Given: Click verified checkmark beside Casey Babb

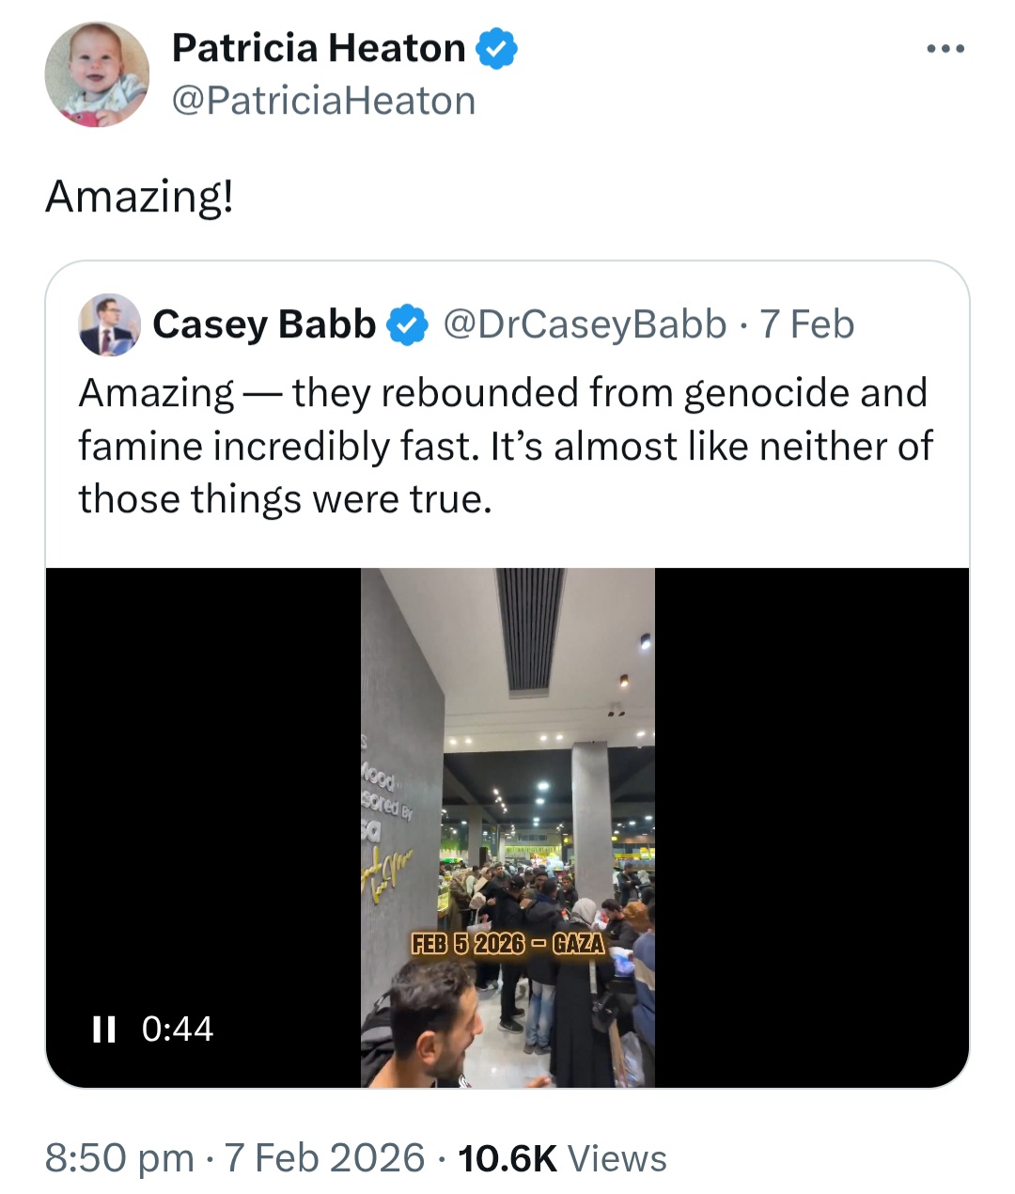Looking at the screenshot, I should point(407,325).
